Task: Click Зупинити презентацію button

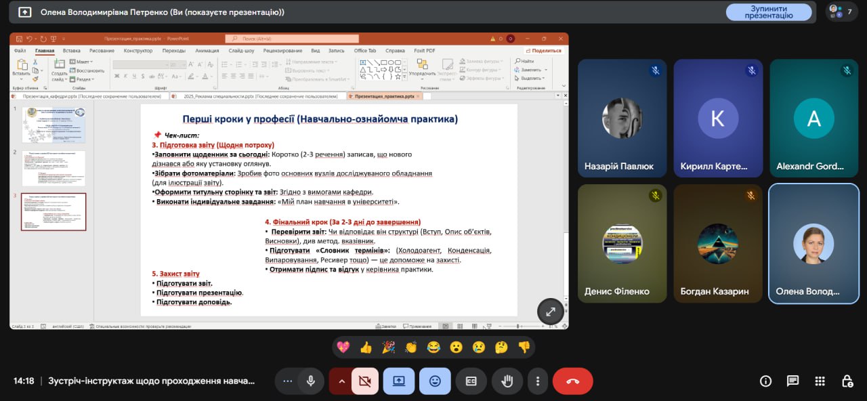Action: click(769, 12)
